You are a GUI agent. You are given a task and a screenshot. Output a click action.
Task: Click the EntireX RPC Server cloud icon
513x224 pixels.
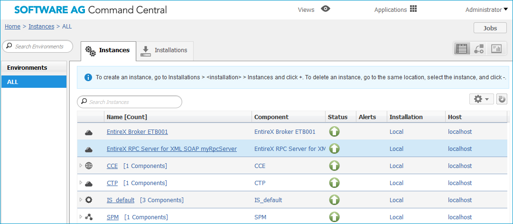point(89,150)
